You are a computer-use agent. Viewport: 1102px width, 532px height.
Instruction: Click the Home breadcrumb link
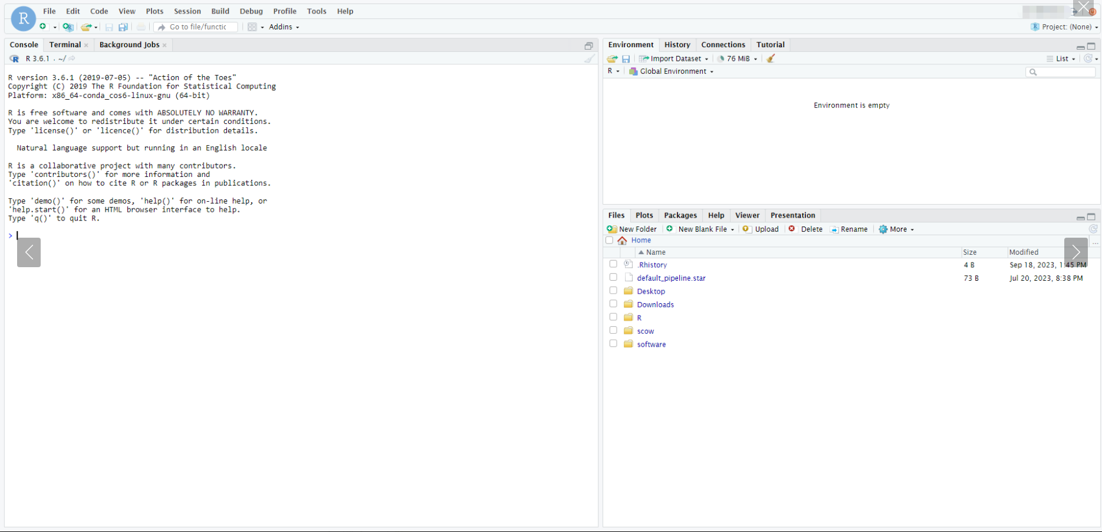click(641, 241)
